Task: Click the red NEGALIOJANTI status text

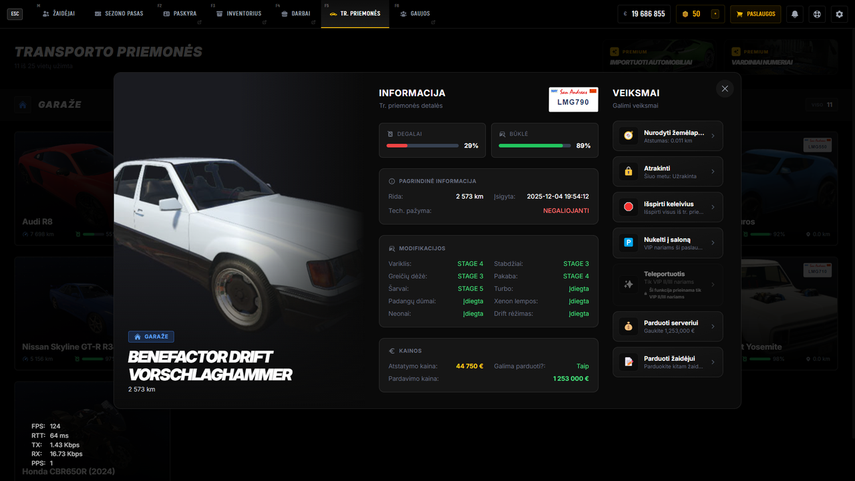Action: point(566,211)
